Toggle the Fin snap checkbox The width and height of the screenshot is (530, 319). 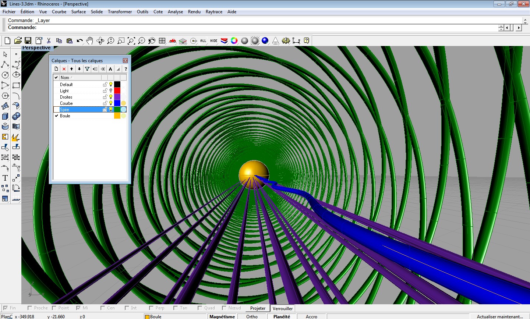(5, 308)
